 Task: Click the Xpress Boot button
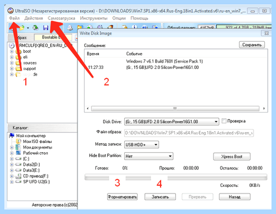[232, 156]
